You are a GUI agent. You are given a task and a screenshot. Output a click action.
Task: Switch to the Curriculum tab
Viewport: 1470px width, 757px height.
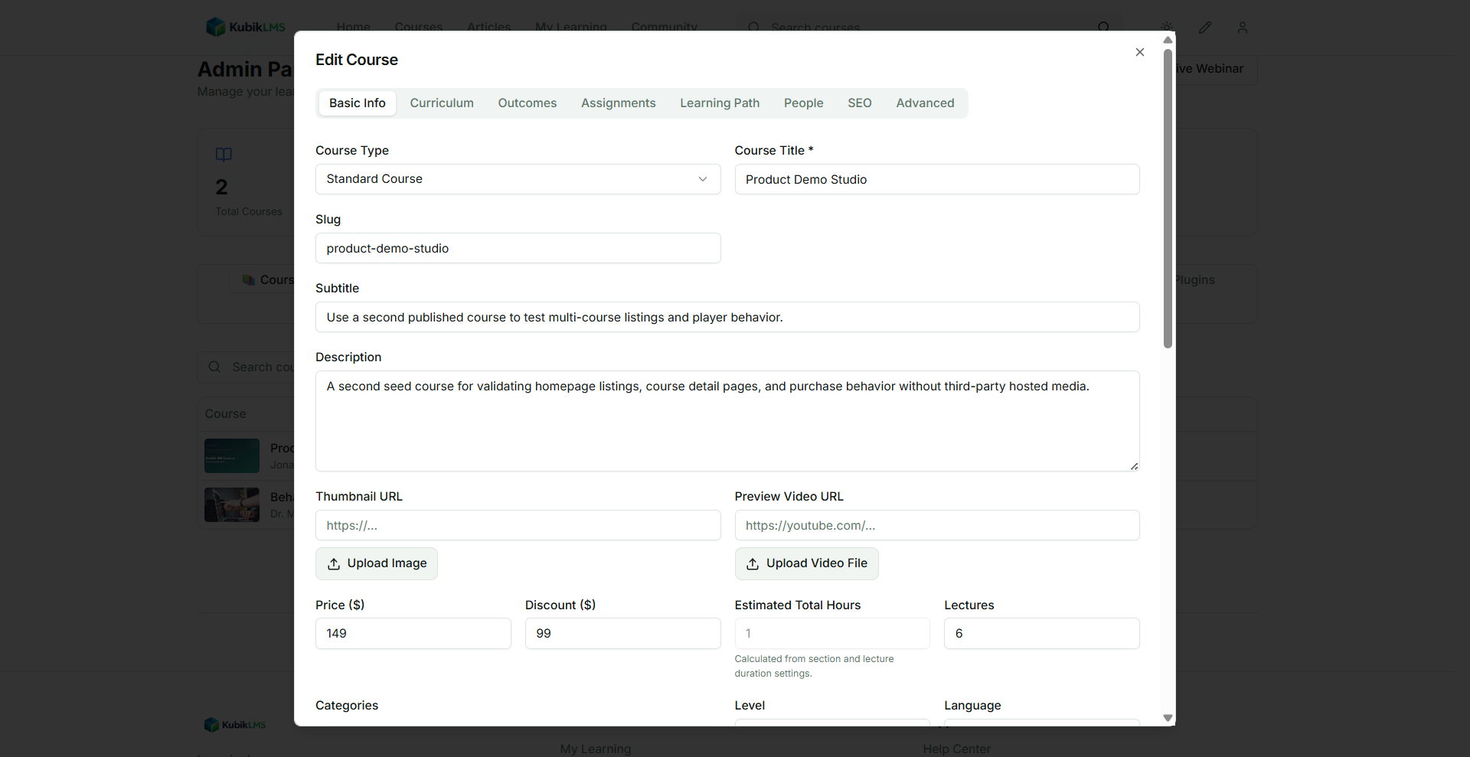442,103
